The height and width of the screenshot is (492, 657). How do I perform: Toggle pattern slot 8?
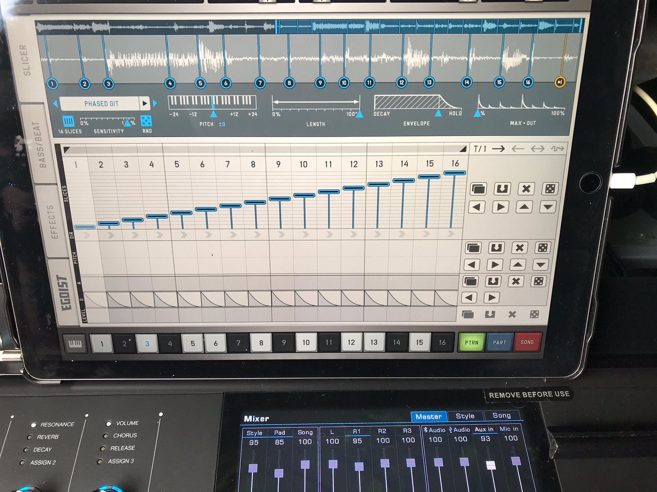261,343
